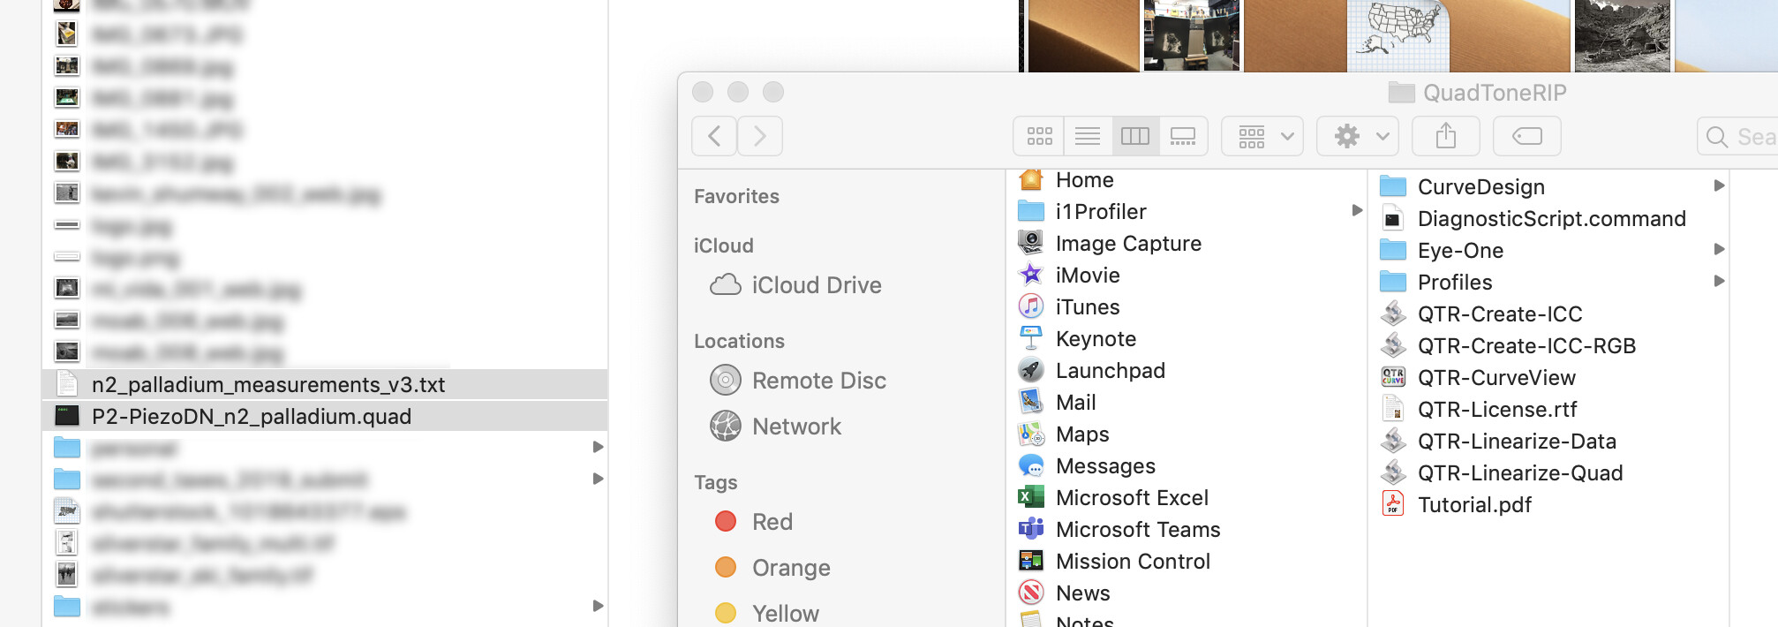Expand the CurveDesign folder arrow
This screenshot has width=1778, height=627.
coord(1718,186)
